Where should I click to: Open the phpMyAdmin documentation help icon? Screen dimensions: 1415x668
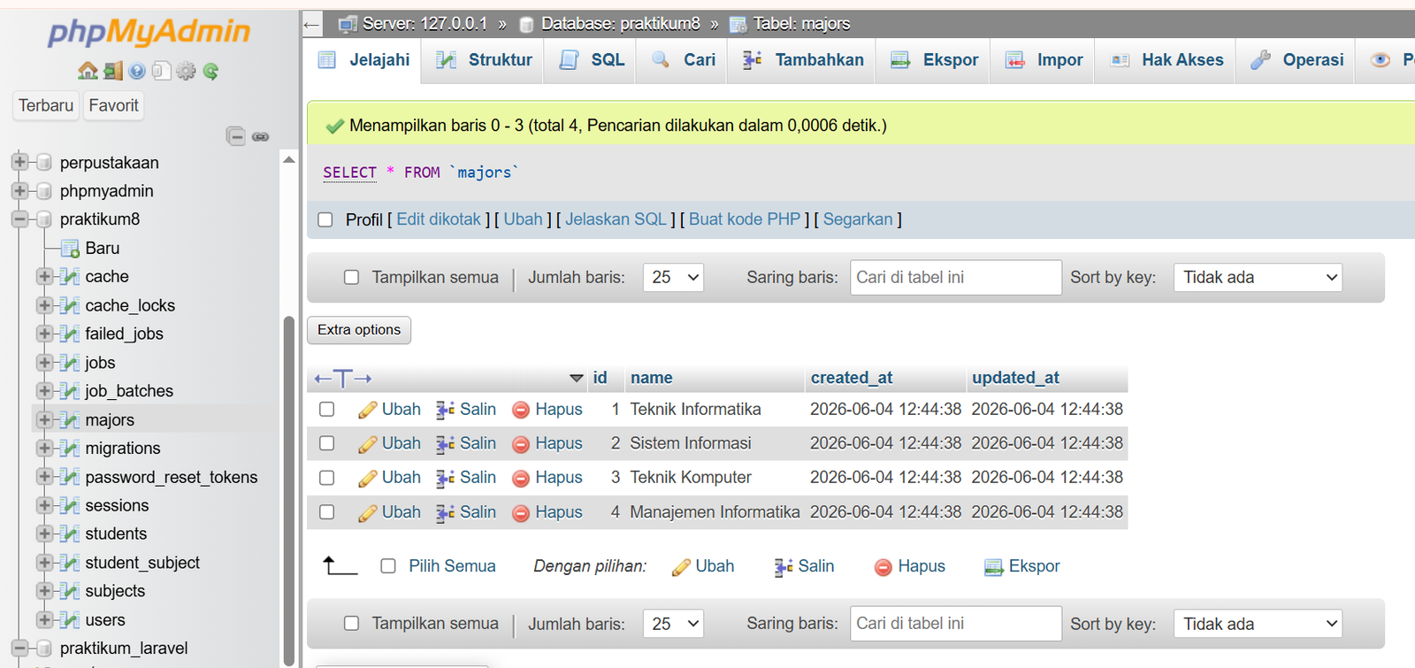pyautogui.click(x=136, y=71)
